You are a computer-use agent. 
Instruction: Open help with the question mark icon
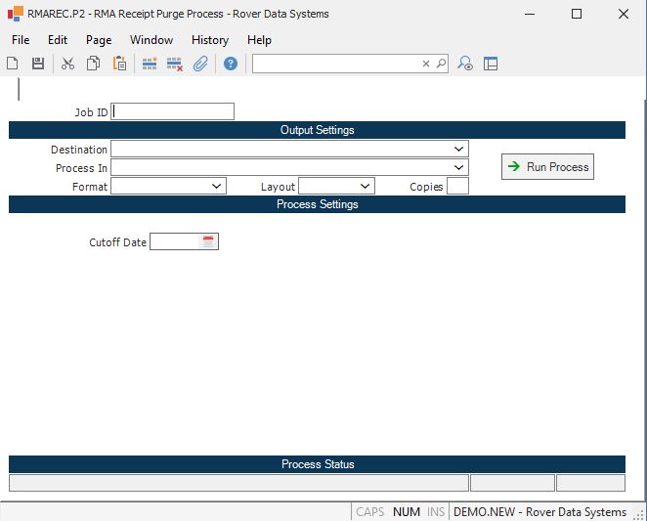(231, 64)
